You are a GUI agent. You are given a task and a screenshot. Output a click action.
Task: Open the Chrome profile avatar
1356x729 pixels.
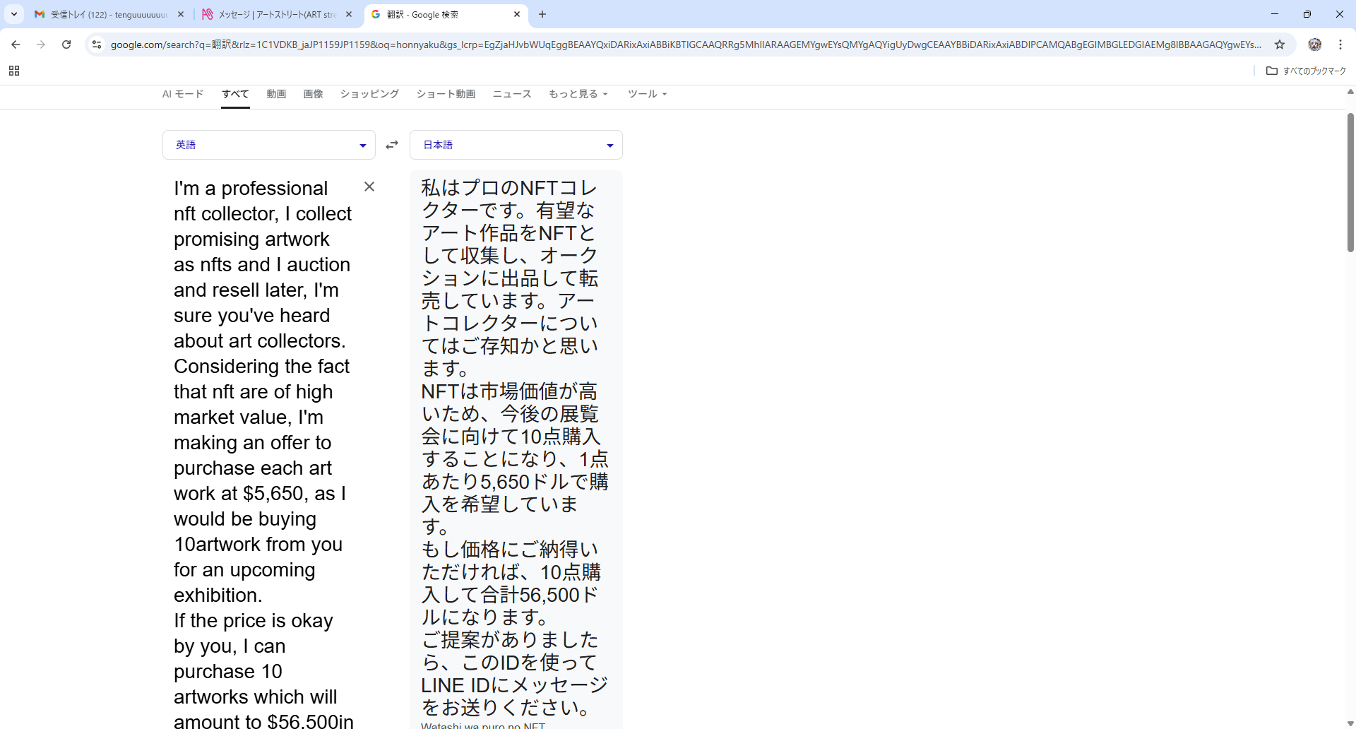pos(1314,45)
